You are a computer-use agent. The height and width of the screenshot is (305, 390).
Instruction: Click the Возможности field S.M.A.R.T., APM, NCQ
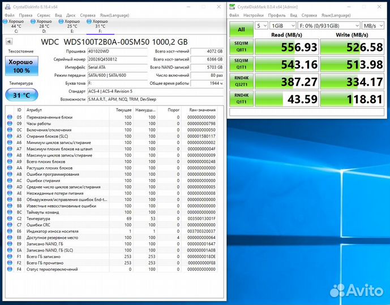[x=156, y=99]
